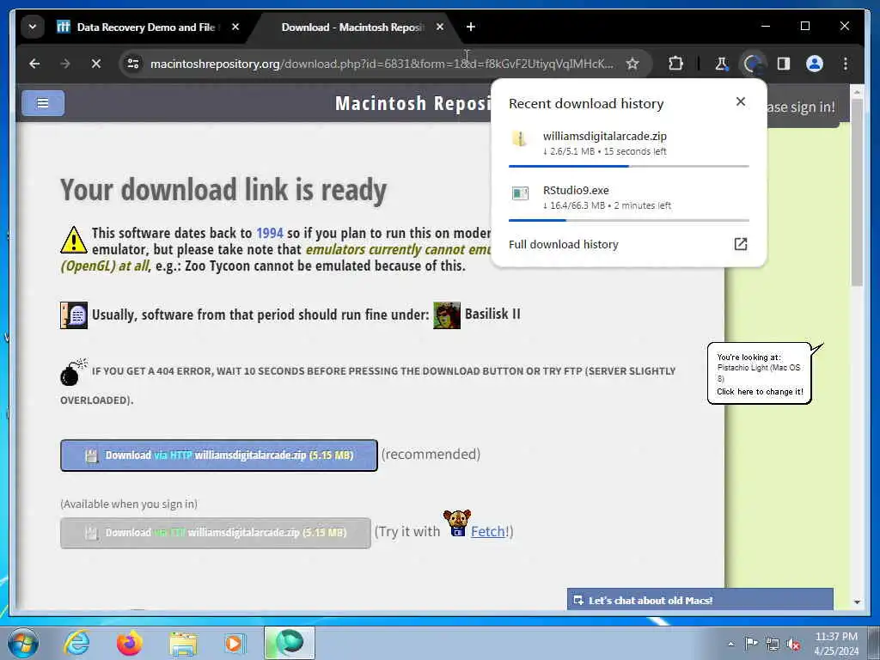This screenshot has width=880, height=660.
Task: Open Chrome Labs flask icon
Action: point(722,64)
